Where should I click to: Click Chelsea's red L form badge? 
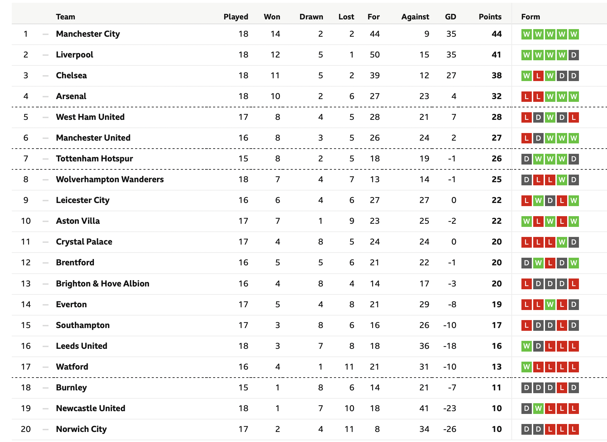(538, 76)
